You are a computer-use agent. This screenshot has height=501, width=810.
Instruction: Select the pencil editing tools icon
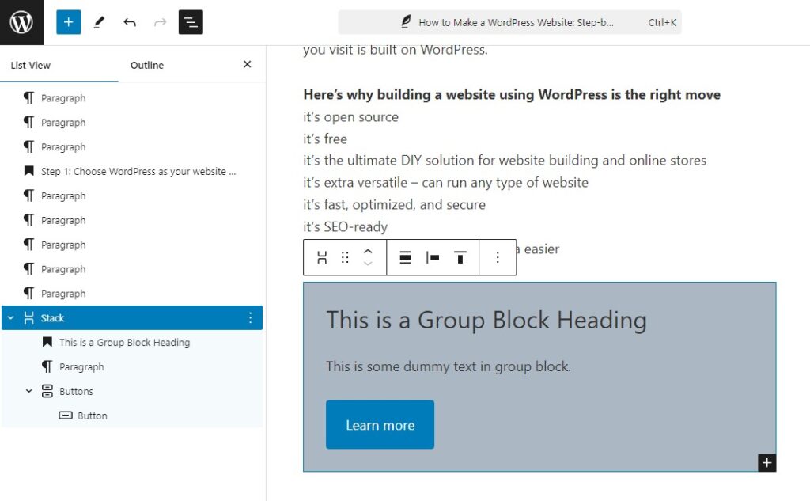tap(98, 22)
